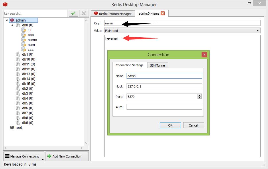Screen dimensions: 268x169
Task: Increase the Port value with up arrow
Action: (x=200, y=95)
